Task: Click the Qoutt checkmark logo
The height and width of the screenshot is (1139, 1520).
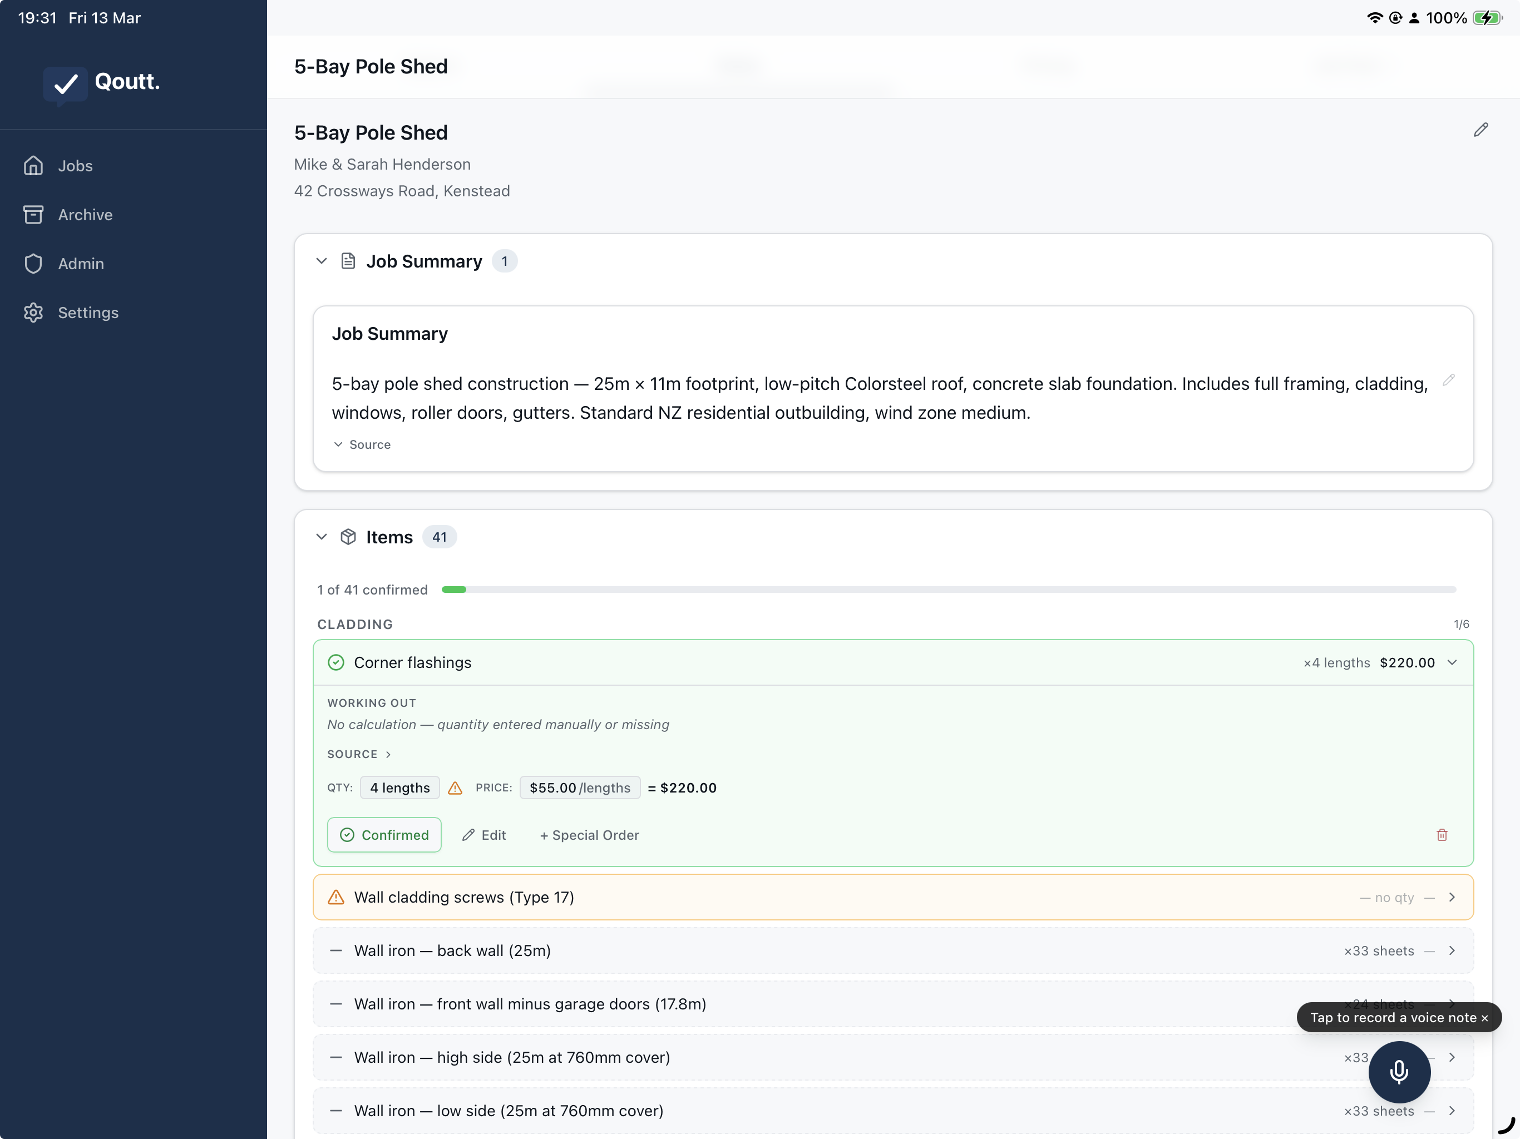Action: 65,84
